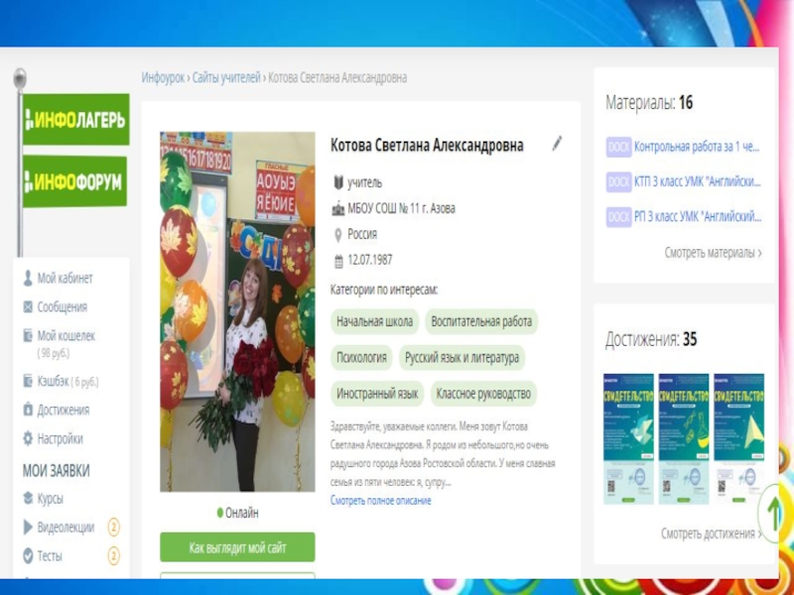This screenshot has height=595, width=794.
Task: Click the Видеолекции counter badge 2
Action: tap(113, 528)
